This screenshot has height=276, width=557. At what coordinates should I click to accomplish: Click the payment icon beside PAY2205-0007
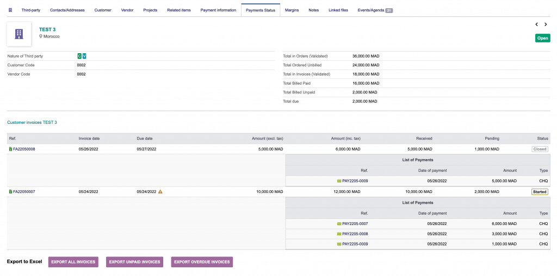coord(339,224)
